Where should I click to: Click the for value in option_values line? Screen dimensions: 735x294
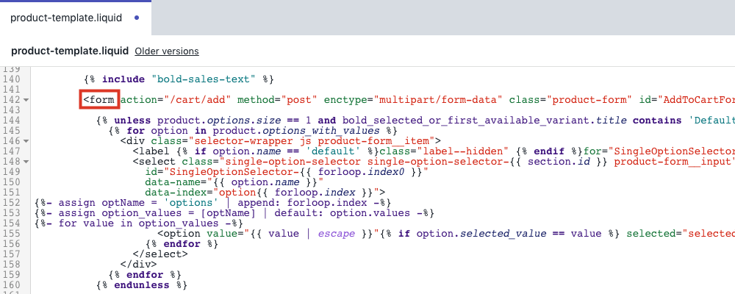click(x=139, y=223)
